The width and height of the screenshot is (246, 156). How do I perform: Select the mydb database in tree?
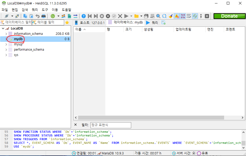18,39
